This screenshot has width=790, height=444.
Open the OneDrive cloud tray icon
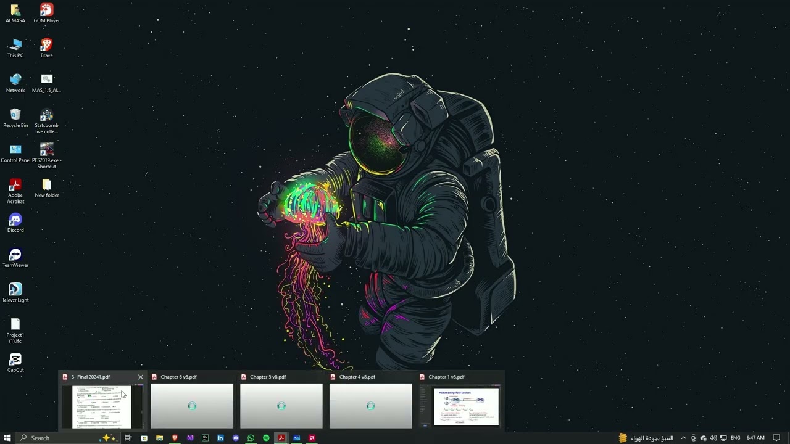tap(703, 438)
